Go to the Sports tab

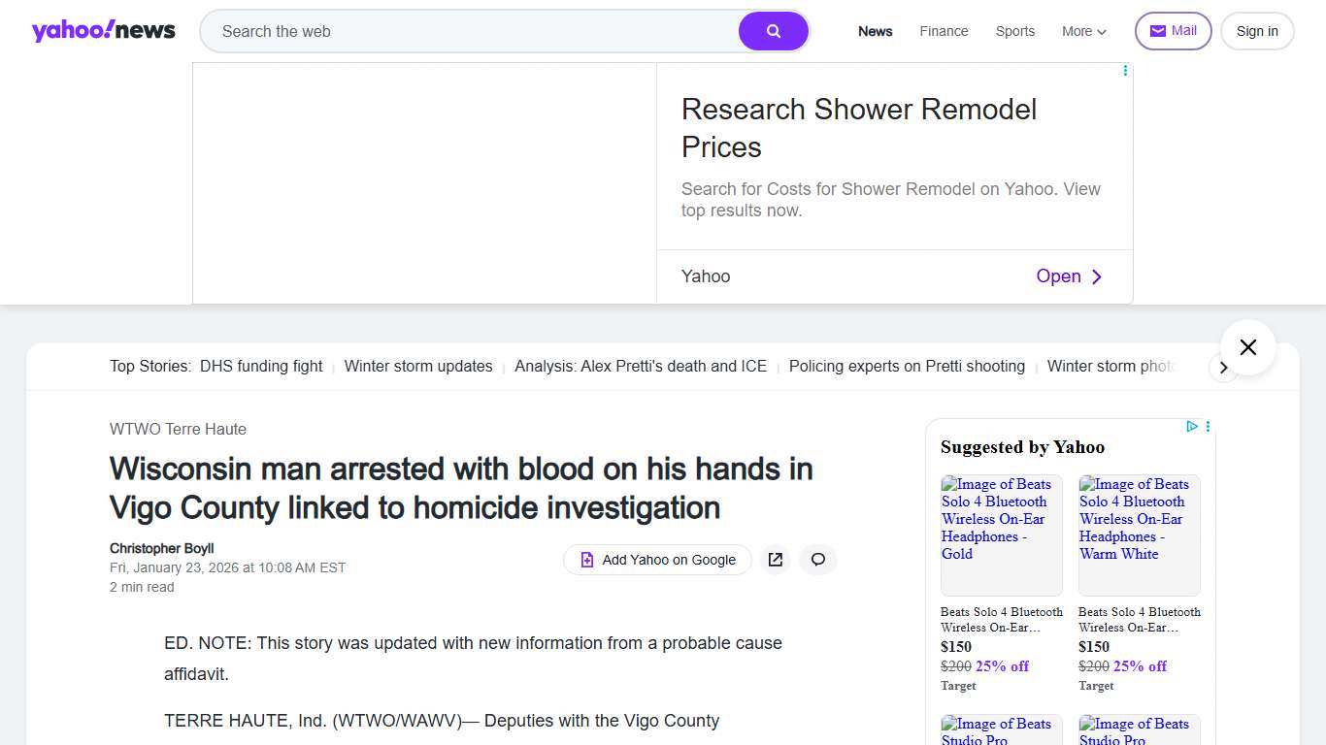1014,31
